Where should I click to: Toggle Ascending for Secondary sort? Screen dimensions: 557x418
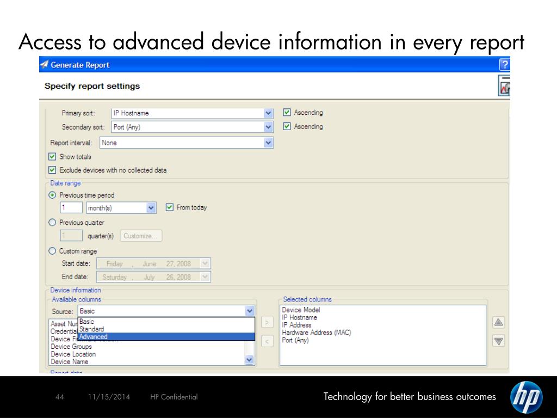287,126
